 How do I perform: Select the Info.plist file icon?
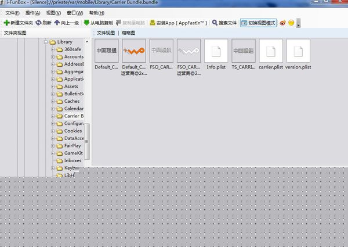point(216,51)
